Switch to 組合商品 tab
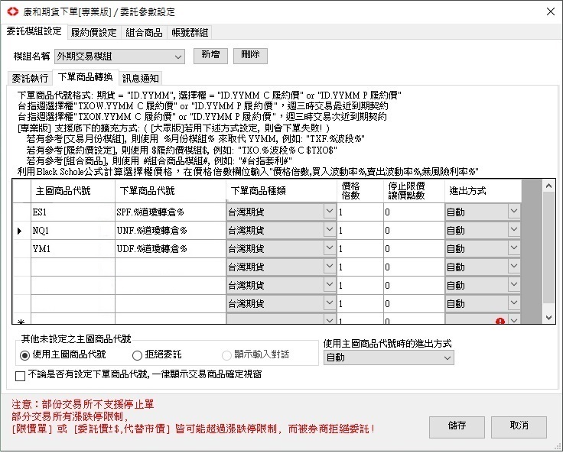The width and height of the screenshot is (563, 453). pyautogui.click(x=144, y=33)
